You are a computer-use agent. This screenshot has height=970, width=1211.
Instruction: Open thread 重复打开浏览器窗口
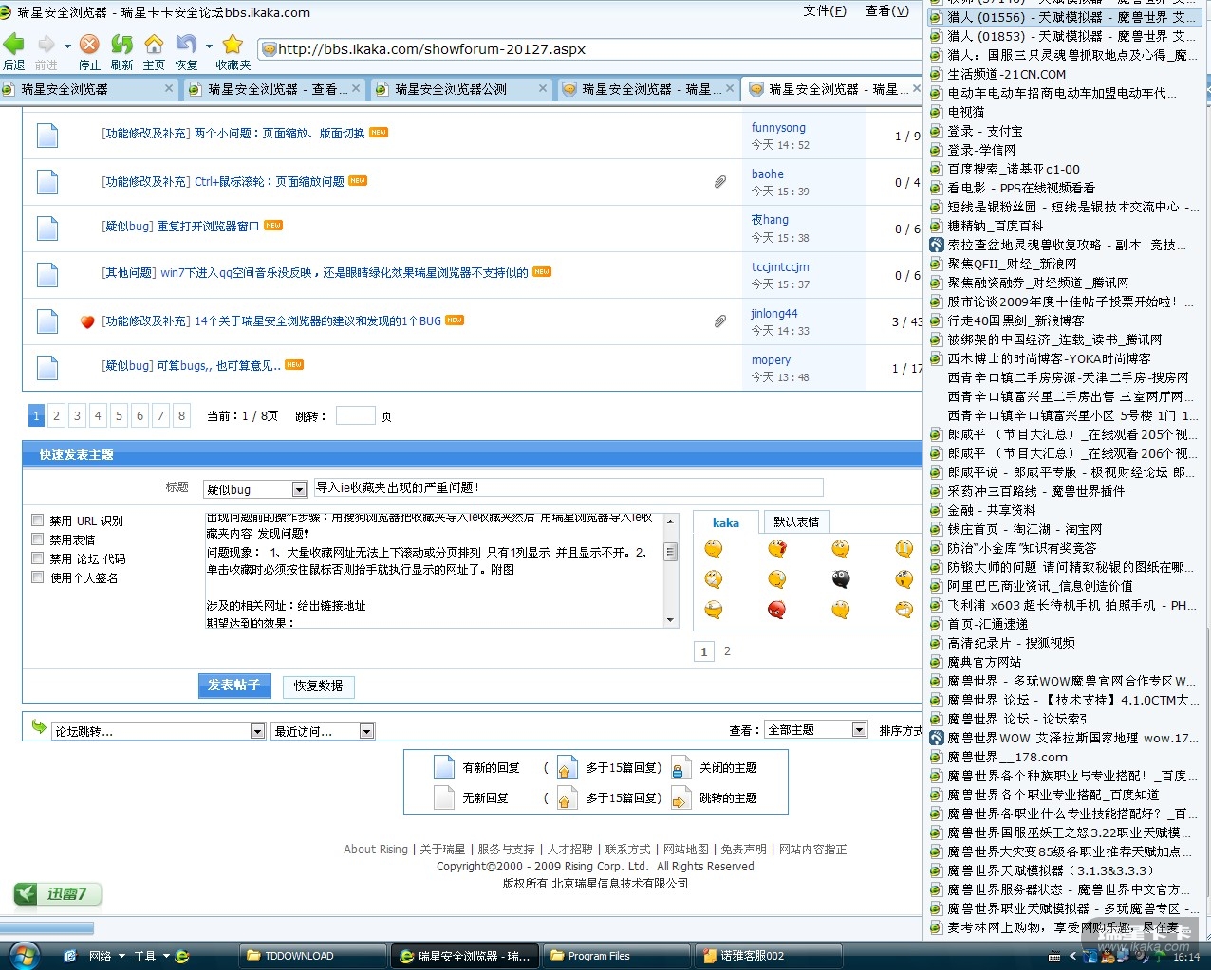click(208, 227)
